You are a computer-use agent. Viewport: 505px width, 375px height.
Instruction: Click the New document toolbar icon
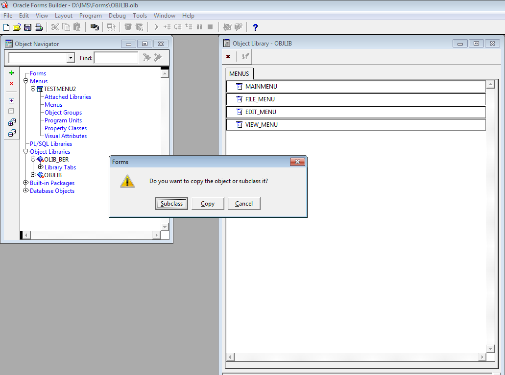pyautogui.click(x=6, y=27)
